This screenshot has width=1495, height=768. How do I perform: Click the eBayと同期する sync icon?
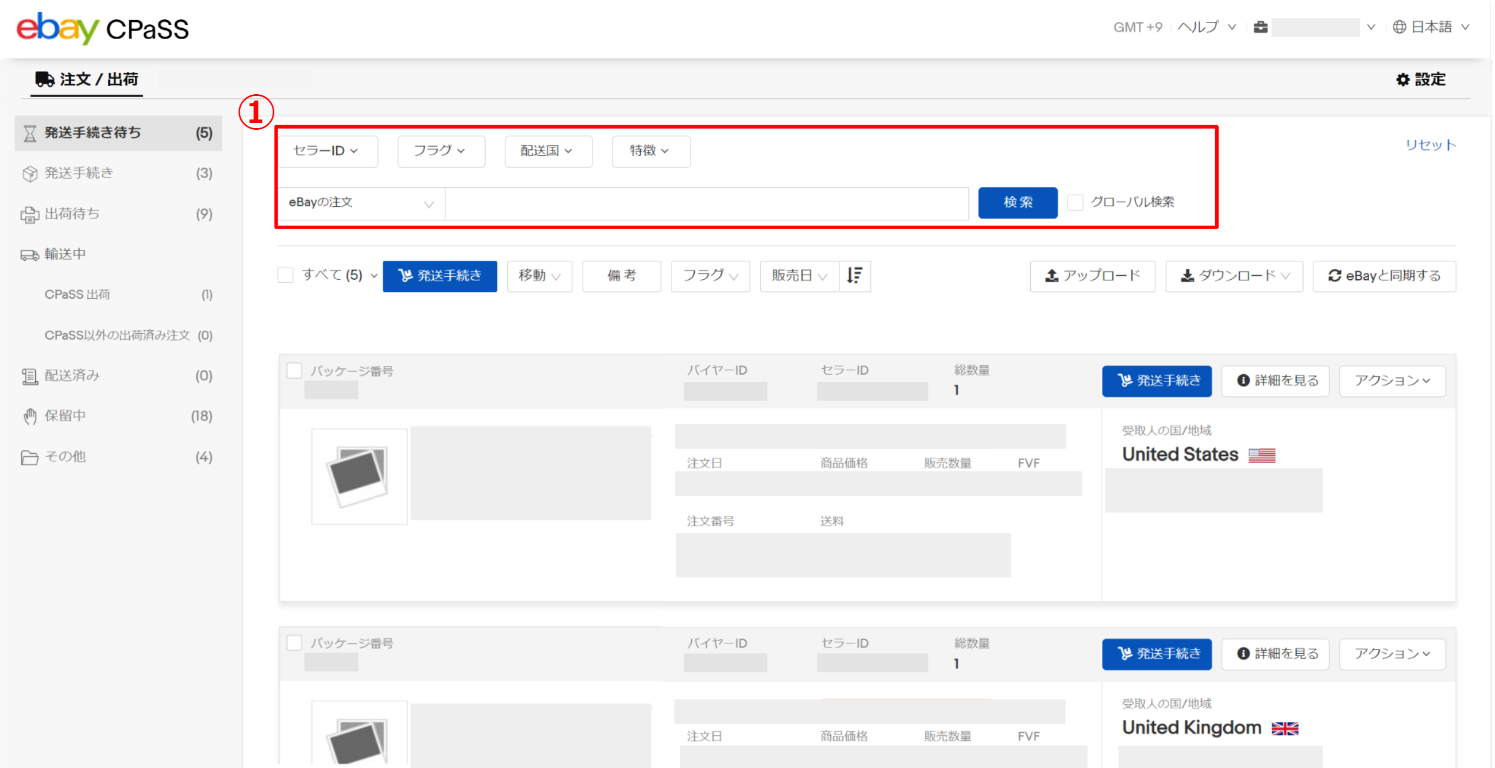click(x=1335, y=276)
